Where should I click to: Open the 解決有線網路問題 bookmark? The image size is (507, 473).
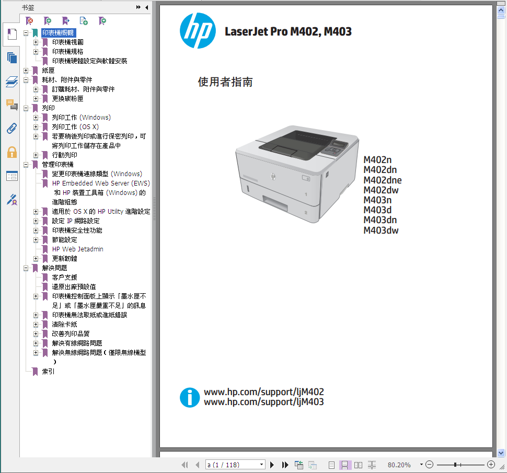click(77, 343)
